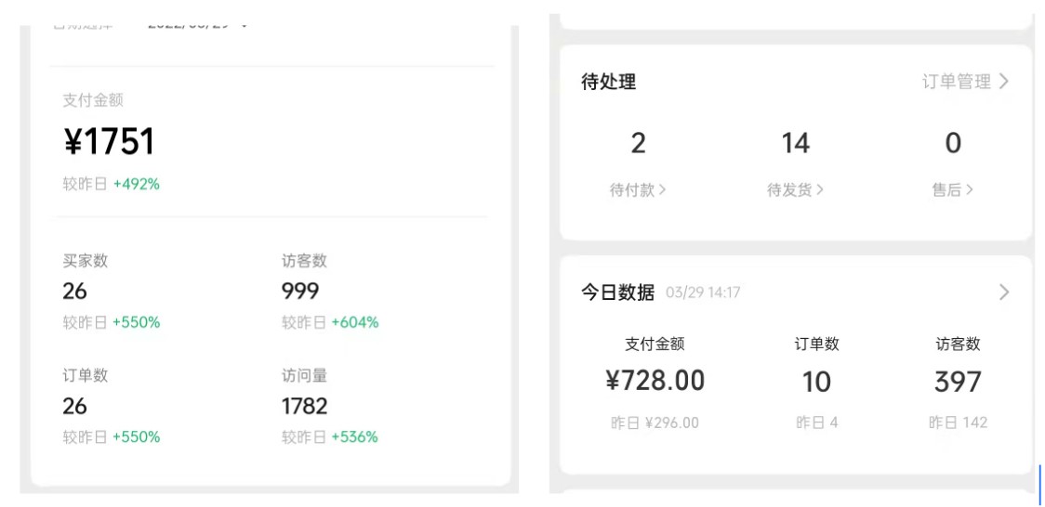The height and width of the screenshot is (507, 1045).
Task: Click the 待处理 section heading
Action: [x=608, y=82]
